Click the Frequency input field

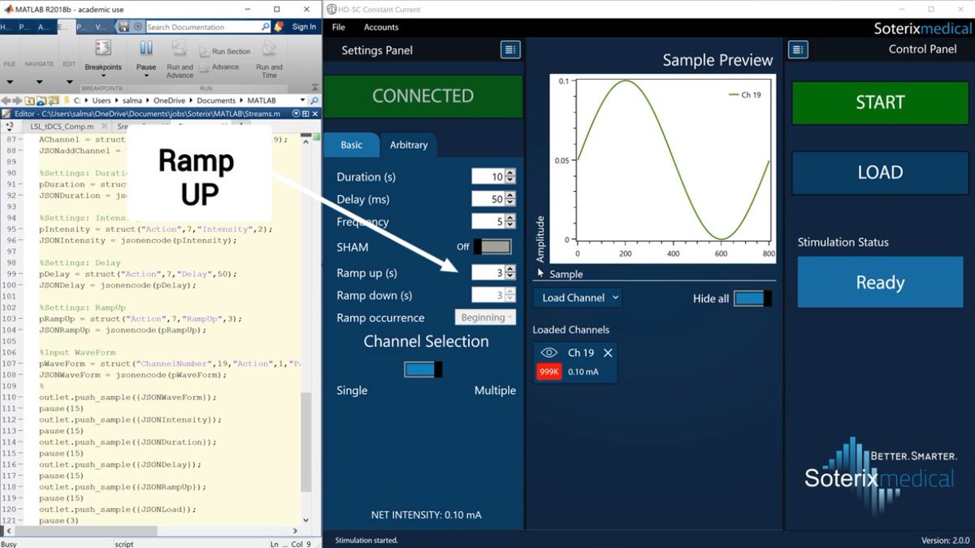(x=488, y=222)
